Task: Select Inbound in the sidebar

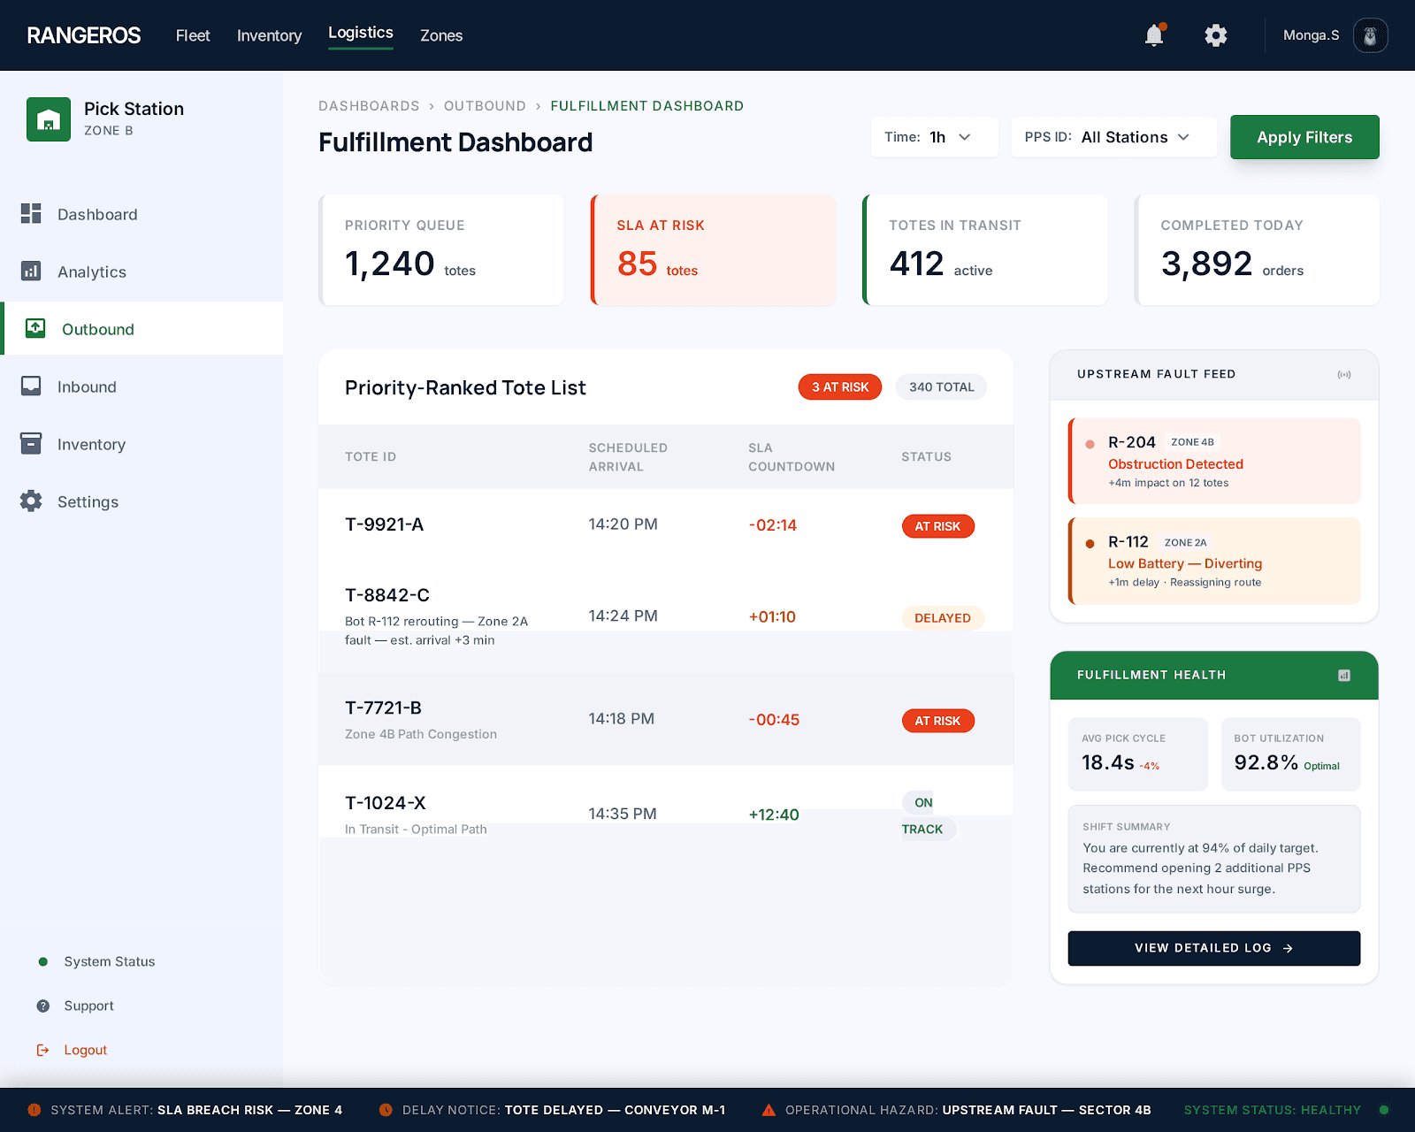Action: [141, 386]
